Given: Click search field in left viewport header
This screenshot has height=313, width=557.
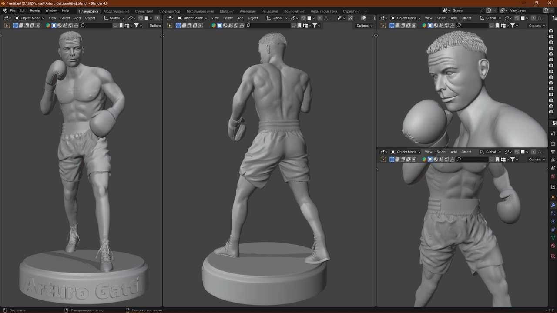Looking at the screenshot, I should tap(96, 26).
